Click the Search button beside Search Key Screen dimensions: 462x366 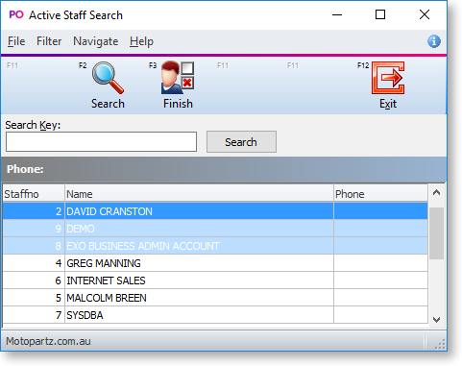[241, 141]
